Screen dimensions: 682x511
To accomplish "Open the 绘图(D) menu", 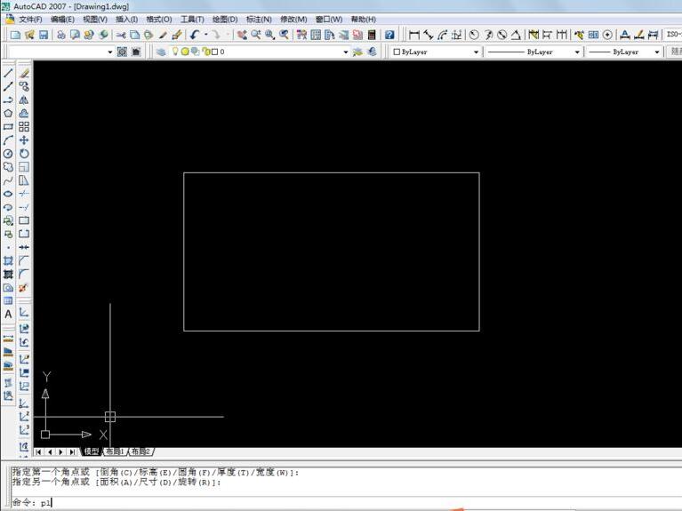I will [x=225, y=20].
